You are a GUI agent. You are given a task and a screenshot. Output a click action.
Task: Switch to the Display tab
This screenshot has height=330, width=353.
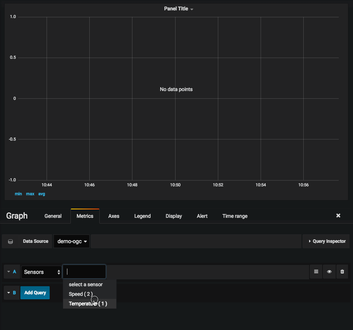click(174, 216)
